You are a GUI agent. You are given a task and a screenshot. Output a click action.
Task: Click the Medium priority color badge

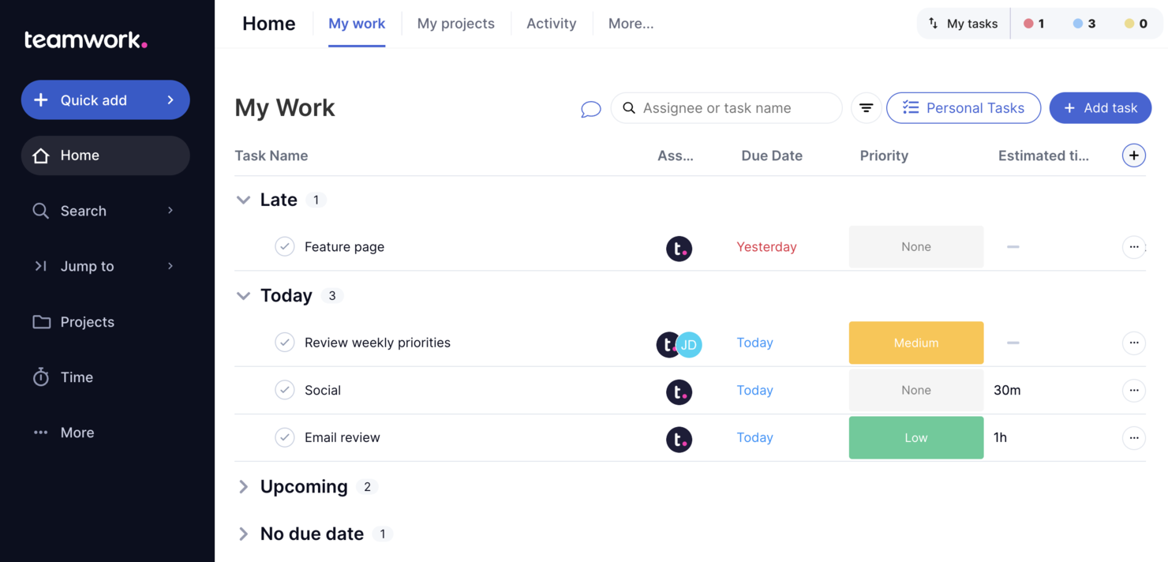(x=915, y=343)
